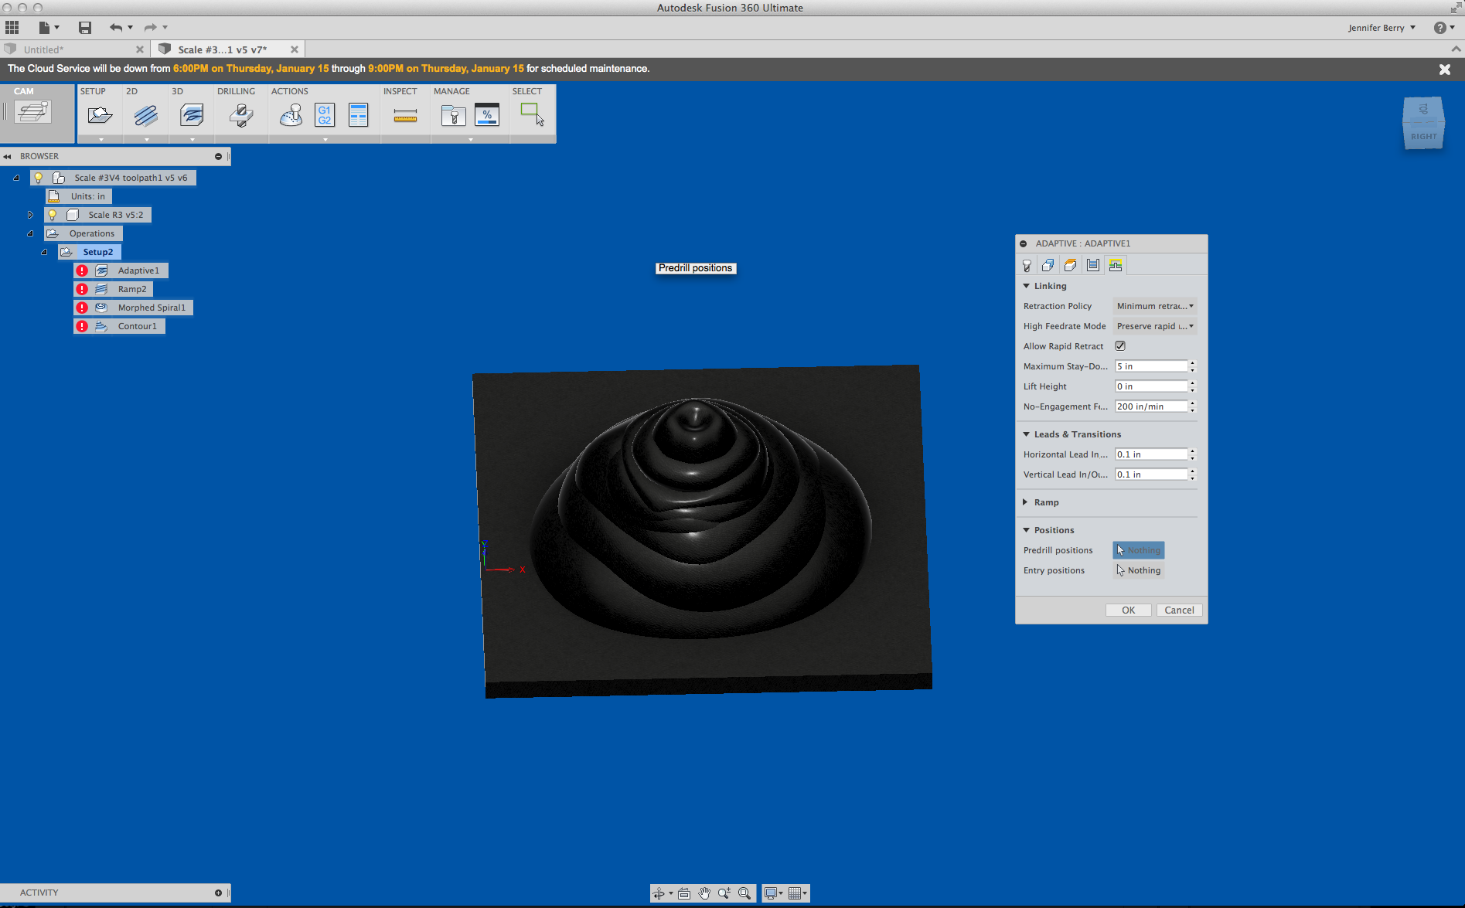Open the Geometry tab icon in Adaptive dialog
The image size is (1465, 908).
click(x=1048, y=265)
